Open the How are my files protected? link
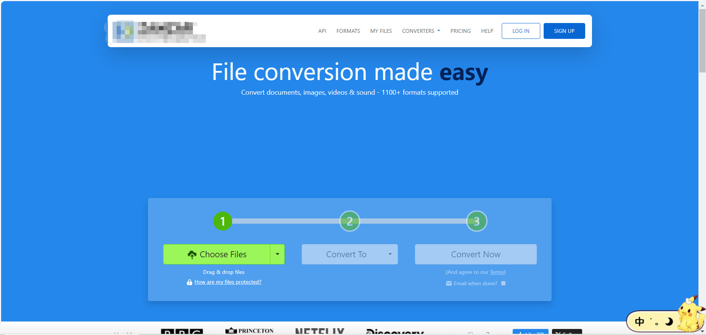 click(228, 282)
